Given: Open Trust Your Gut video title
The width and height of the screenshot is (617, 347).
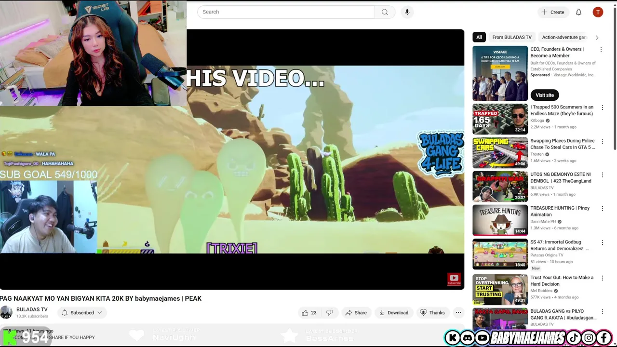Looking at the screenshot, I should pos(562,281).
